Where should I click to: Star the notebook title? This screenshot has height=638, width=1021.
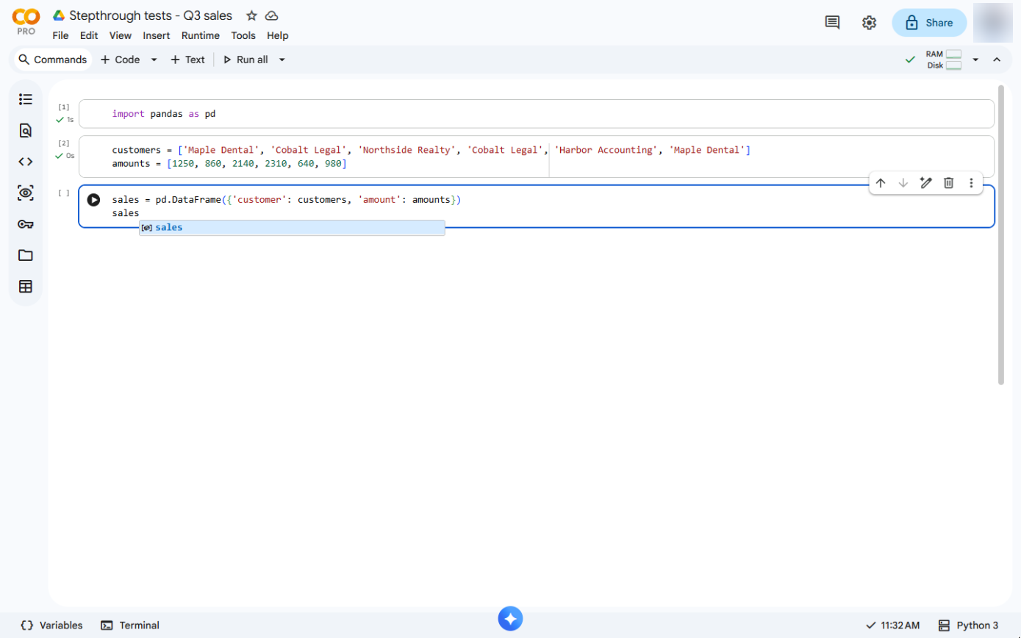pyautogui.click(x=251, y=15)
